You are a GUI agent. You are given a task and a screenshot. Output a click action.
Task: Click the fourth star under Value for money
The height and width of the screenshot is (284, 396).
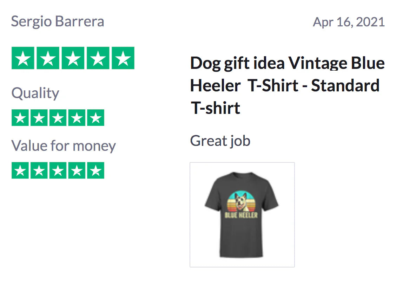point(77,170)
